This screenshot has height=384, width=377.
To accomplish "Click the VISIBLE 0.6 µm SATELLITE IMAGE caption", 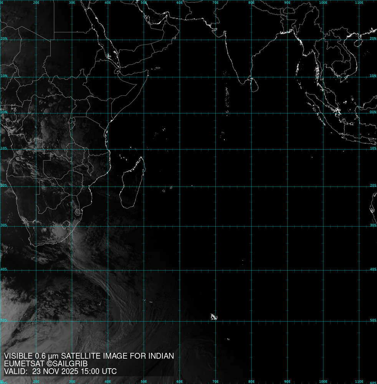I will (x=89, y=356).
